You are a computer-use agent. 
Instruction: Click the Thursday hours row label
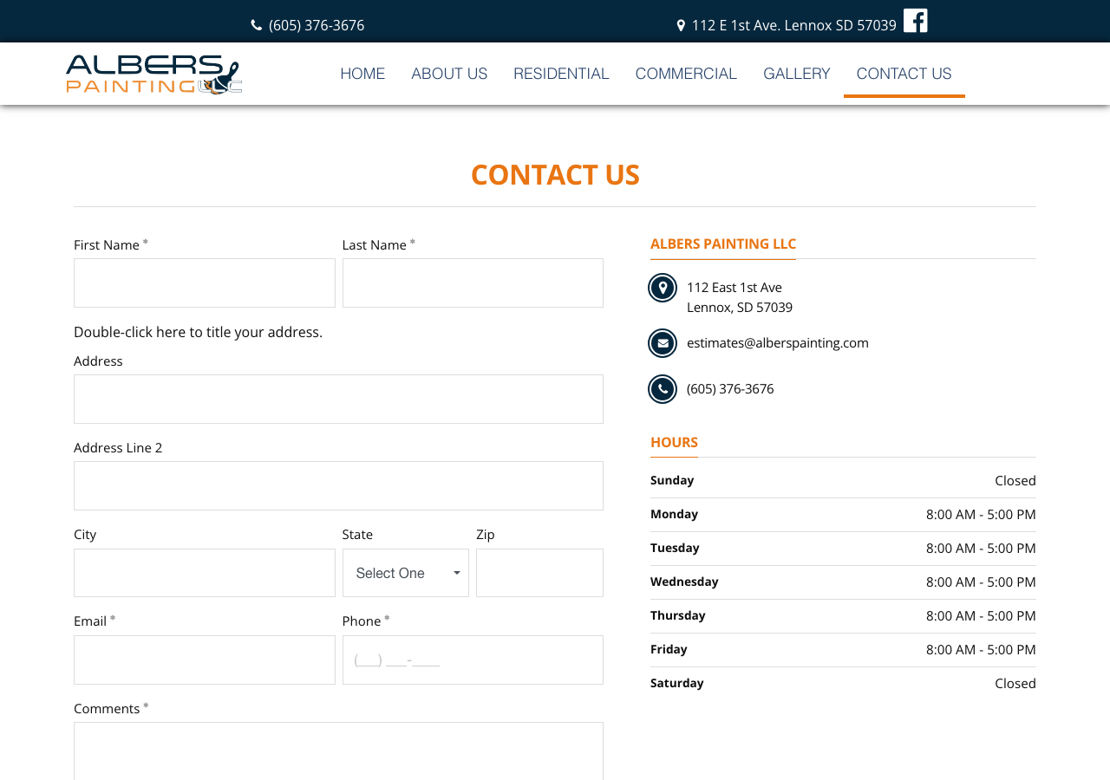coord(678,615)
